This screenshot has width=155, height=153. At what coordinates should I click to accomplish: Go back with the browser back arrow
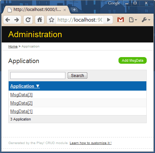click(x=8, y=20)
